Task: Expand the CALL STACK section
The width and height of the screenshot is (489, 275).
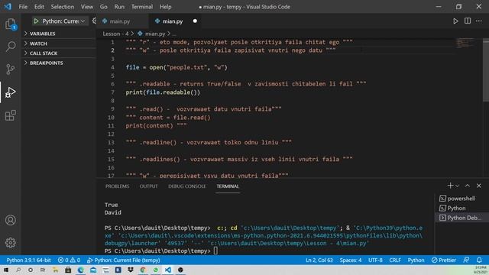Action: (x=44, y=53)
